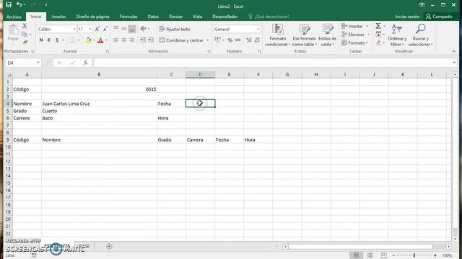The image size is (462, 259).
Task: Click the thousands separator 000 icon
Action: pyautogui.click(x=237, y=40)
